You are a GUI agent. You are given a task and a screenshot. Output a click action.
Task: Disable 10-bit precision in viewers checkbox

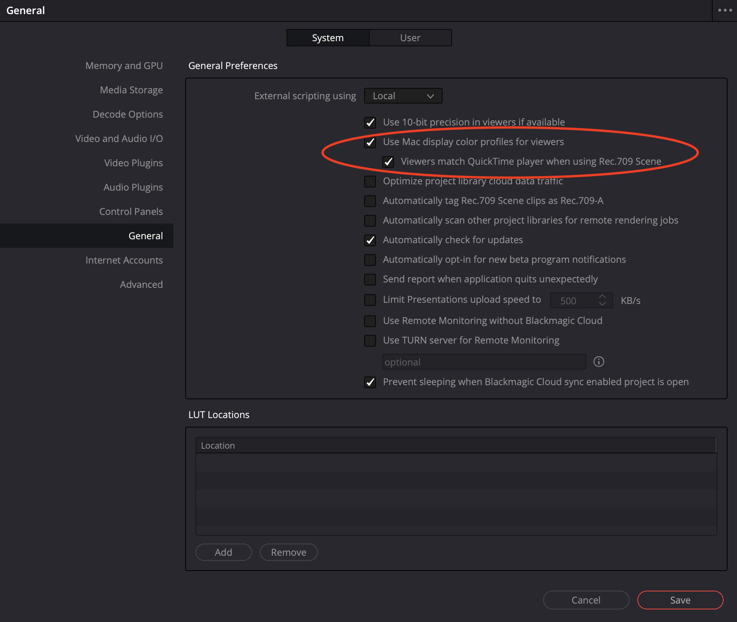370,123
